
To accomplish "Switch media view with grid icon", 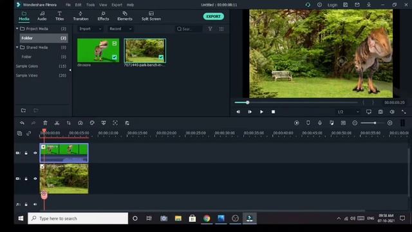I will (x=221, y=28).
